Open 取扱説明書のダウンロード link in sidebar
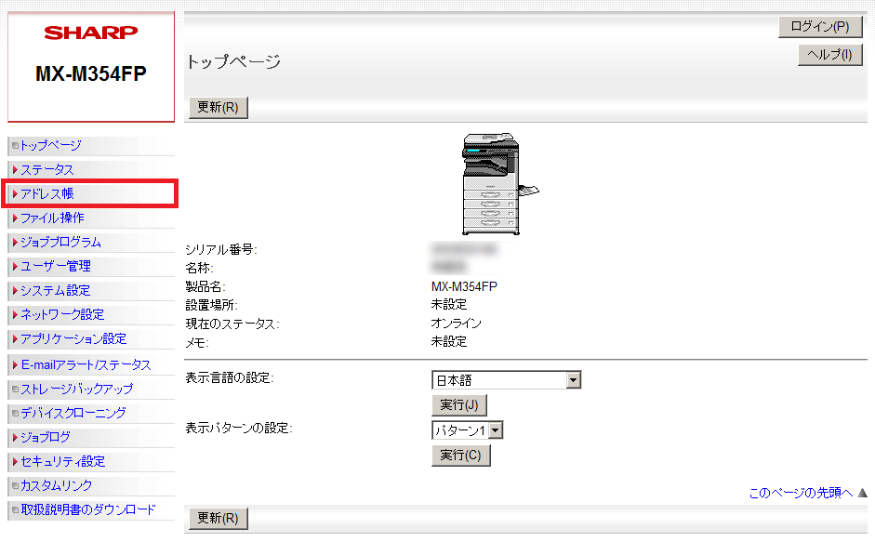 point(88,509)
